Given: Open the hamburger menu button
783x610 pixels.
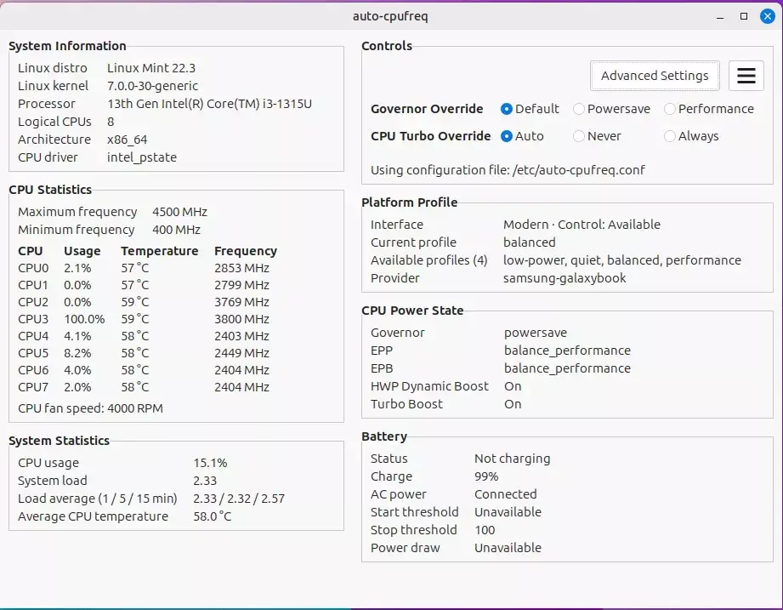Looking at the screenshot, I should coord(746,76).
